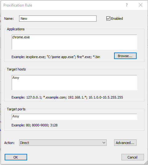Click the Name: label

click(9, 19)
